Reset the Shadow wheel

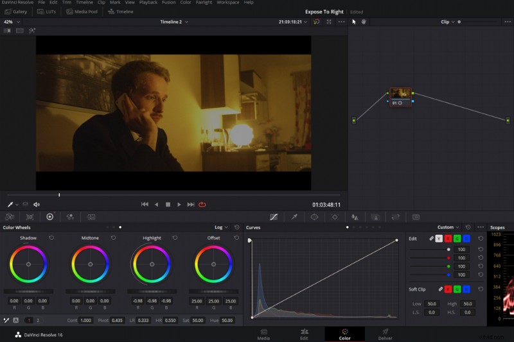click(51, 238)
